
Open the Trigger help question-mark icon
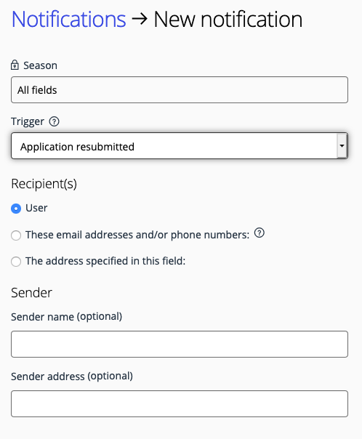pos(54,121)
